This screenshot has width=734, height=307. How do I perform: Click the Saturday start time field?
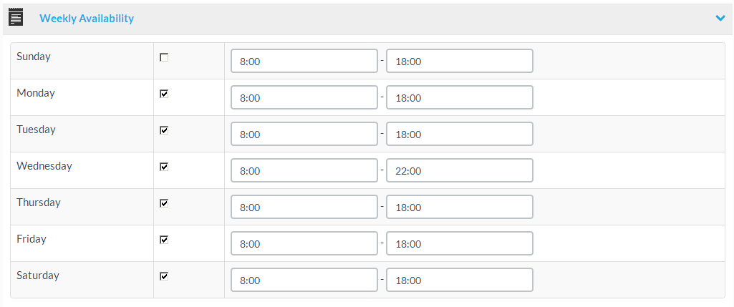(x=304, y=281)
